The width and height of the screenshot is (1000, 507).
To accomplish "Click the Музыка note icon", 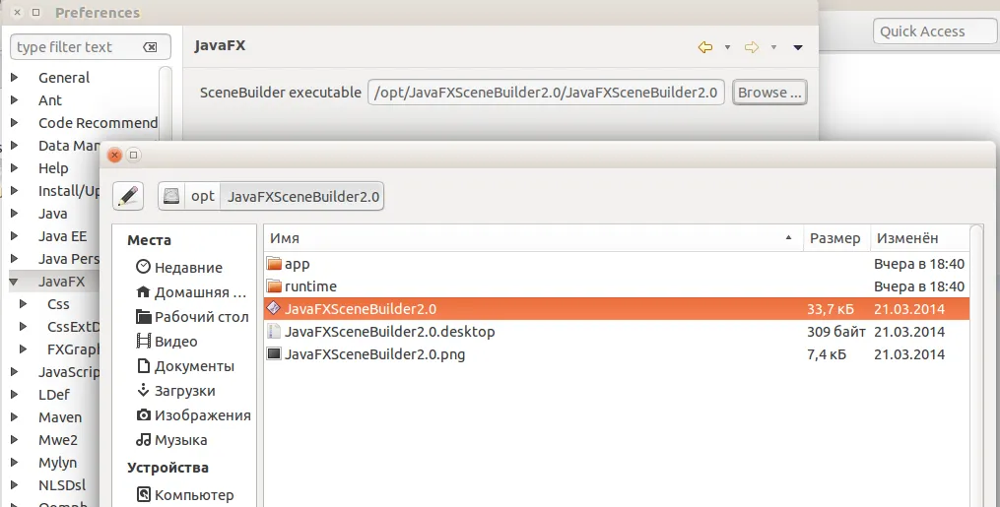I will point(144,439).
